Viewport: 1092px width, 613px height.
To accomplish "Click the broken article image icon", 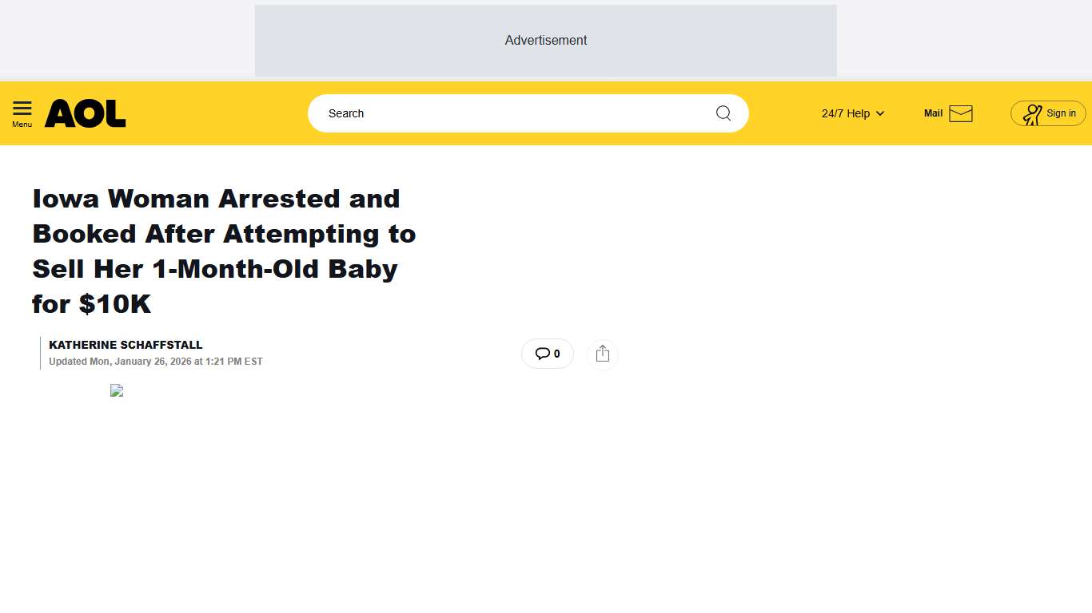I will point(116,390).
